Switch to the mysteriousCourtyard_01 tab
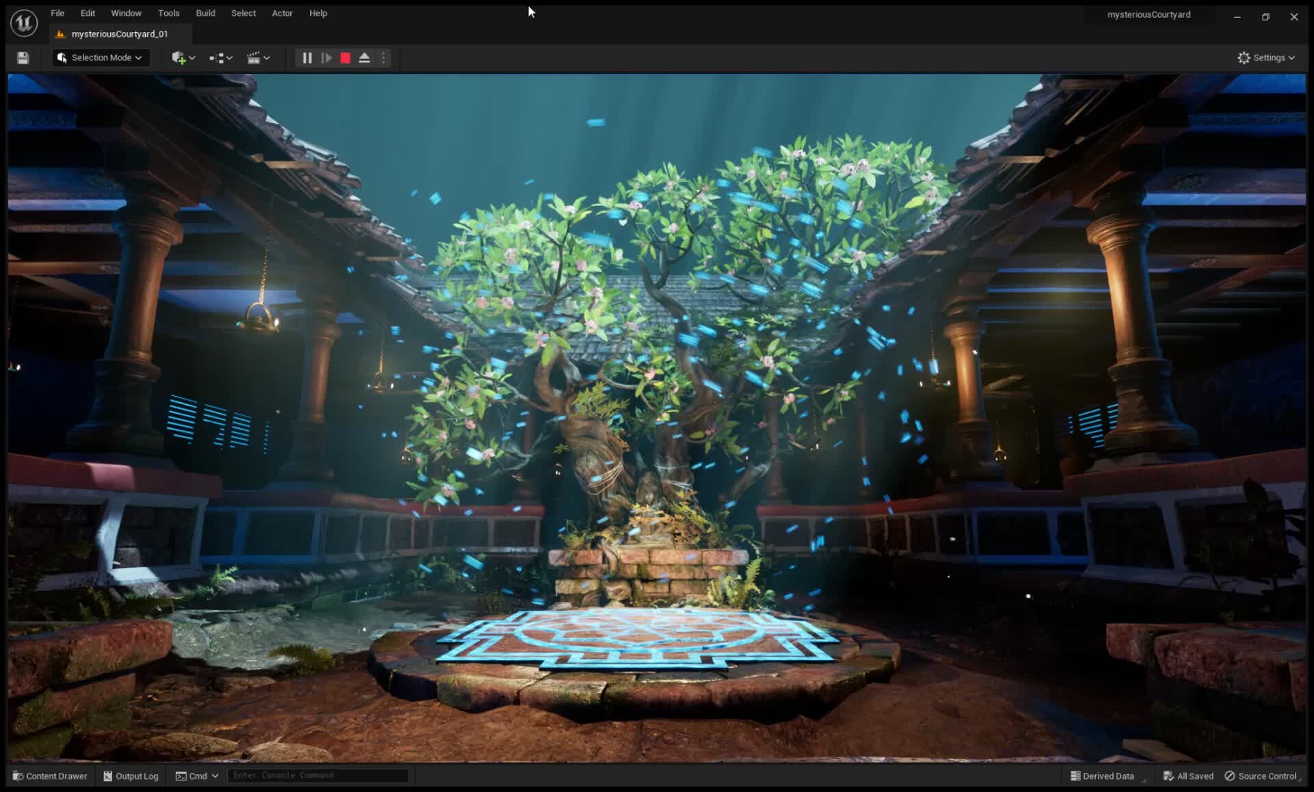 point(119,34)
